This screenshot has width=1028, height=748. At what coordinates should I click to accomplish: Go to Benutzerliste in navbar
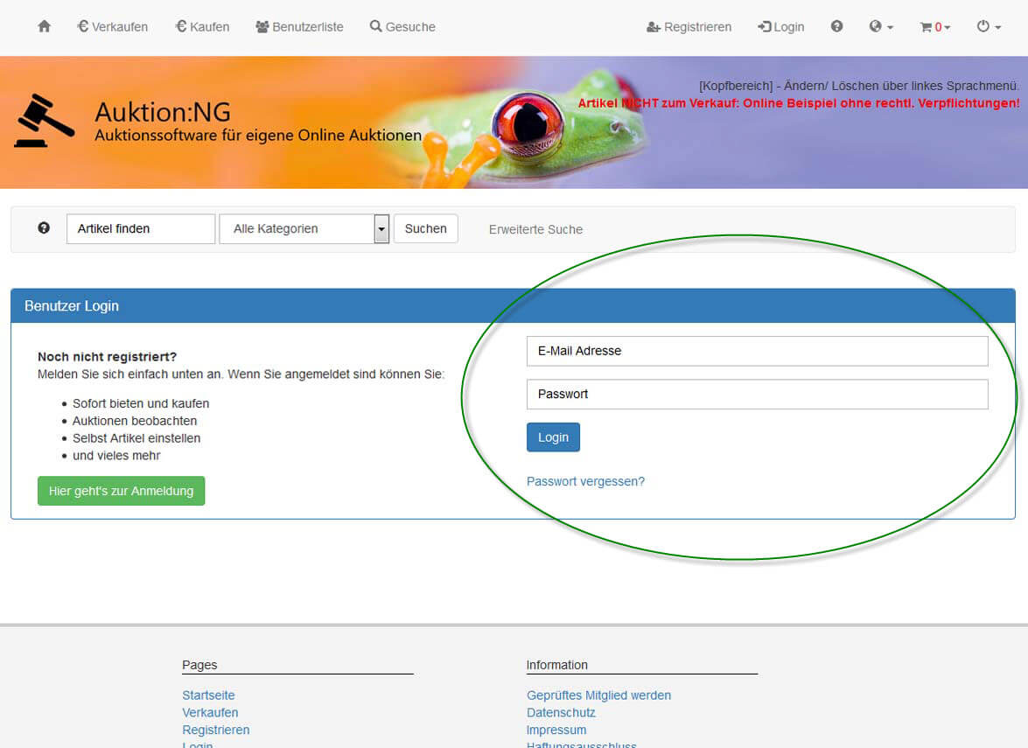pyautogui.click(x=299, y=27)
